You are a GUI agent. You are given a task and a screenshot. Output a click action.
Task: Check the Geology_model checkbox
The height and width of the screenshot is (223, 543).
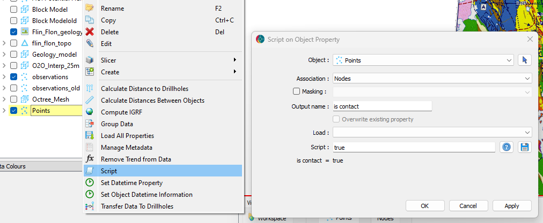(14, 55)
